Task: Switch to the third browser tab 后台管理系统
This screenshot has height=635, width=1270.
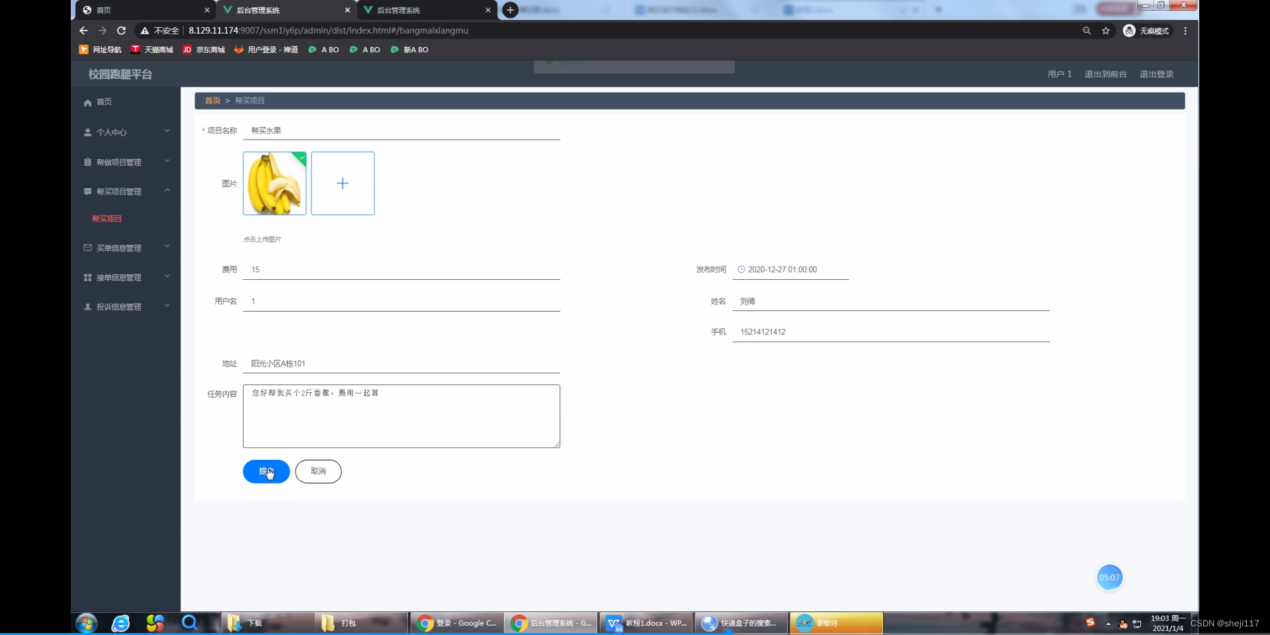Action: 427,10
